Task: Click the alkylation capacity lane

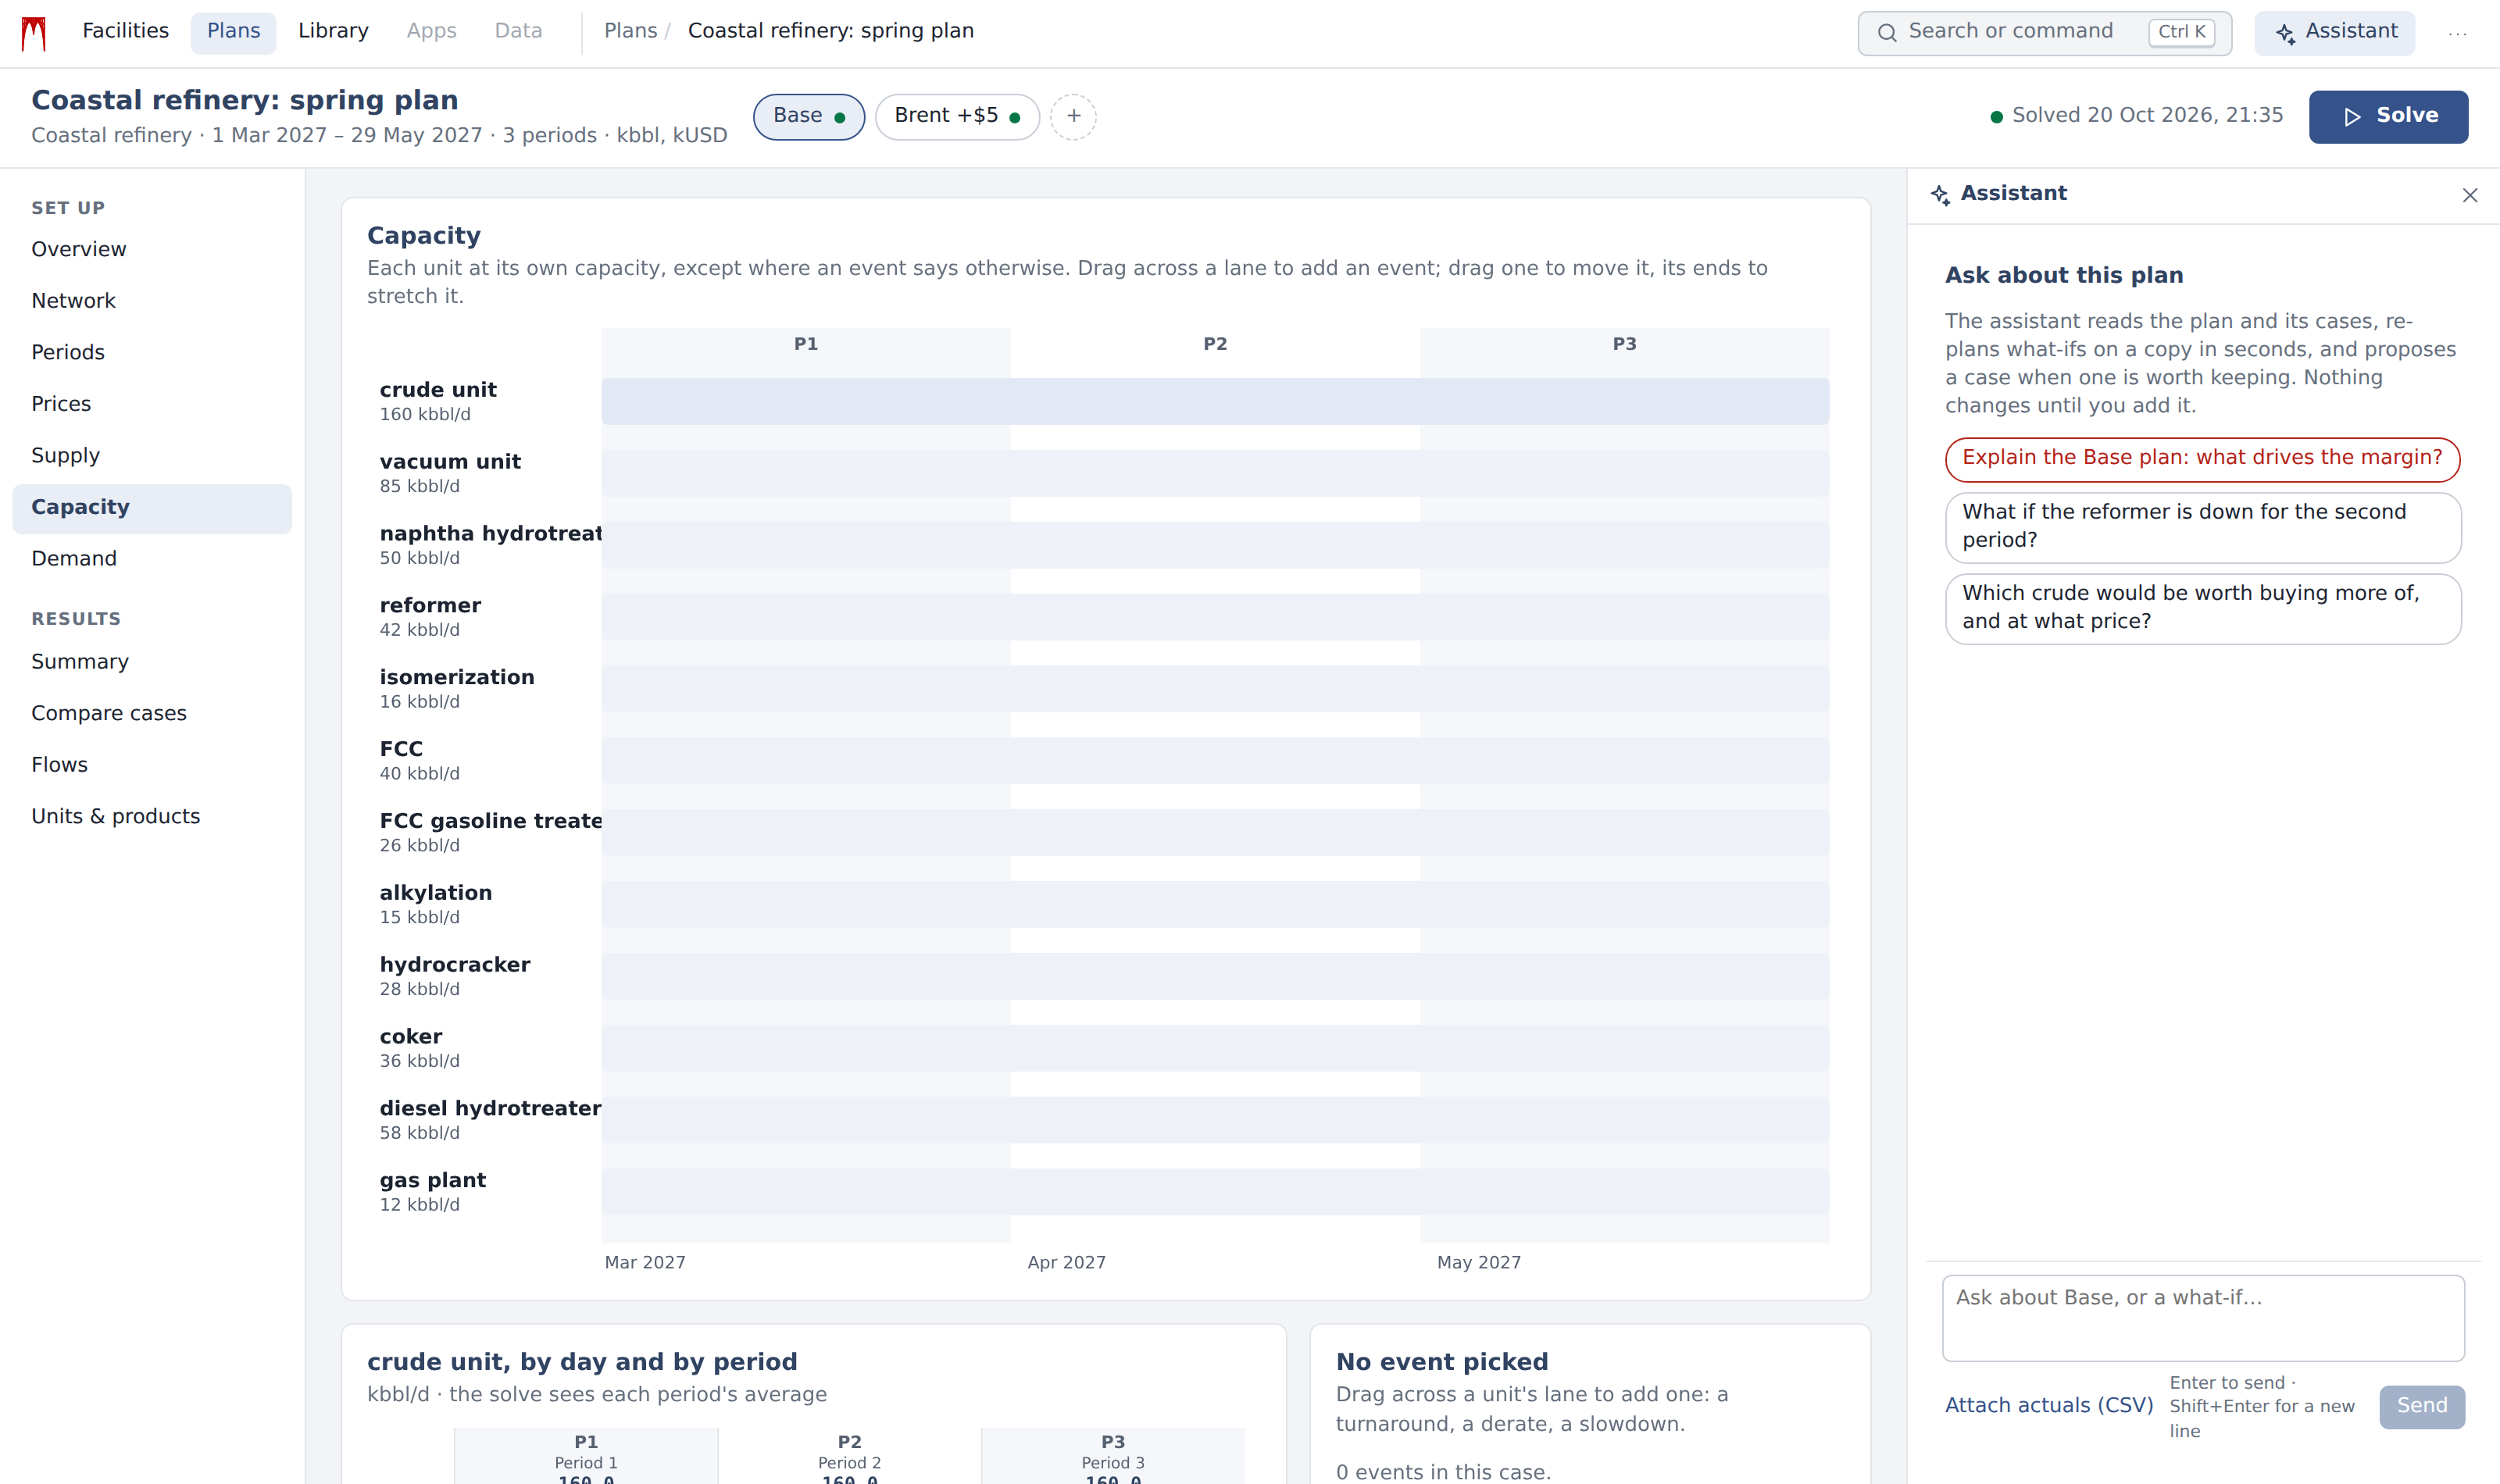Action: click(1215, 904)
